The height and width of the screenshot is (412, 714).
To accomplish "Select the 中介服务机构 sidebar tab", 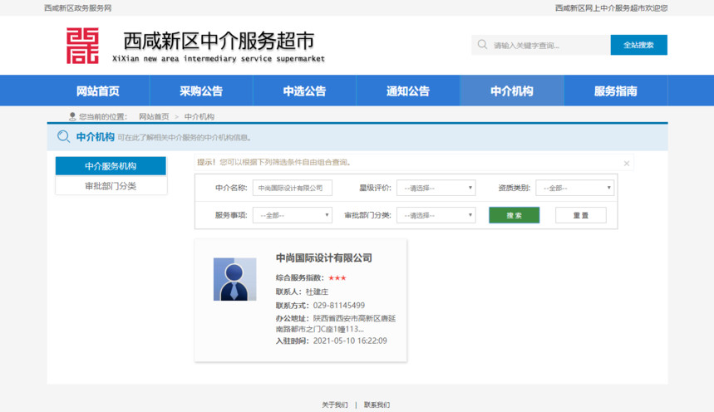I will 111,166.
